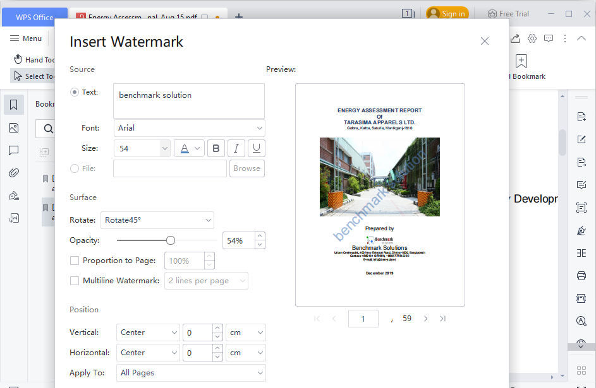Toggle Bold for watermark text
This screenshot has width=596, height=388.
(x=216, y=148)
